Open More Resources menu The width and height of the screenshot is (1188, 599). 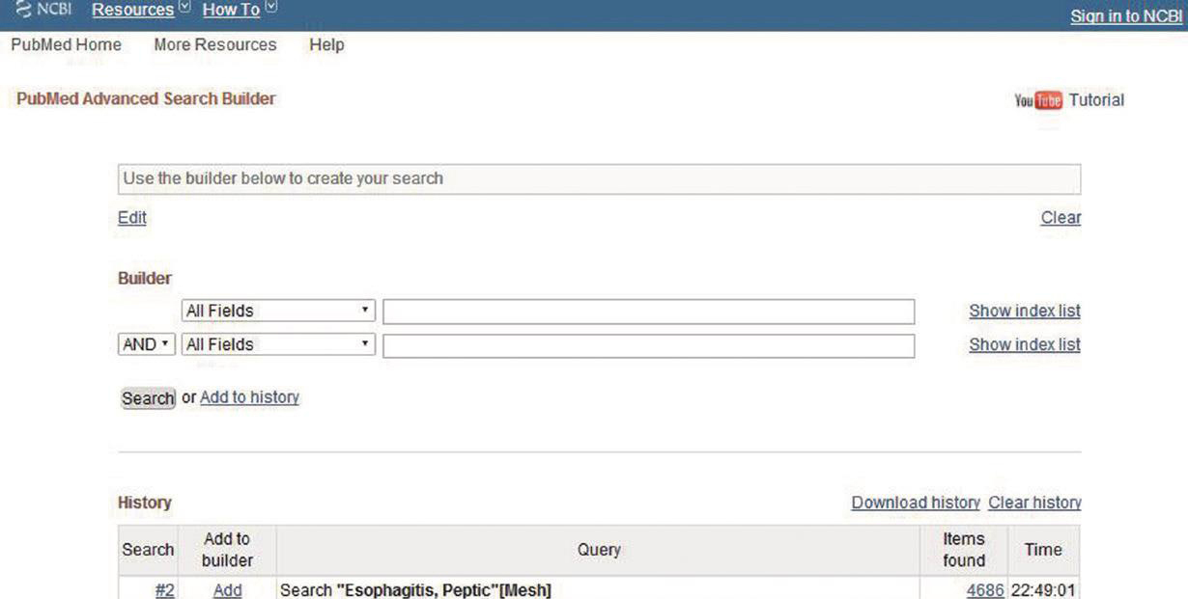tap(214, 44)
